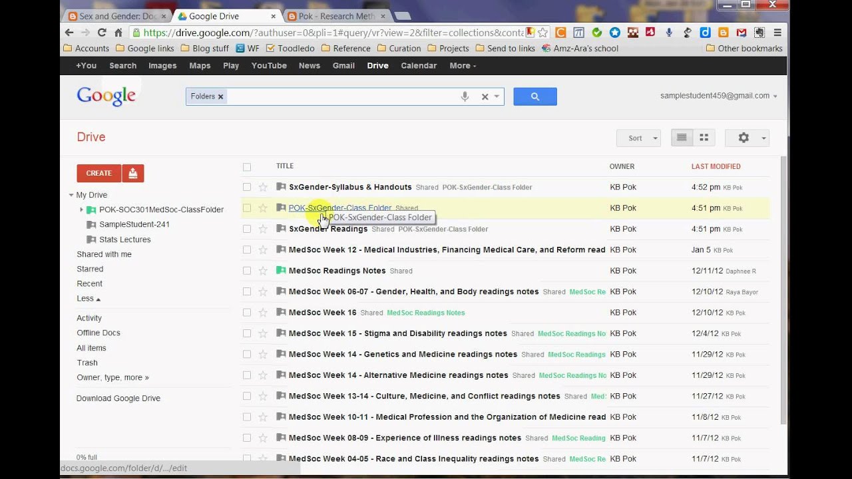Open Gmail from the Google bar
The height and width of the screenshot is (479, 852).
[343, 65]
